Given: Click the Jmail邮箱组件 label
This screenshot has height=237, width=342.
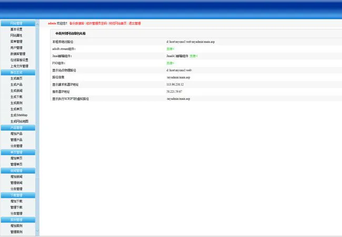Looking at the screenshot, I should [x=62, y=56].
